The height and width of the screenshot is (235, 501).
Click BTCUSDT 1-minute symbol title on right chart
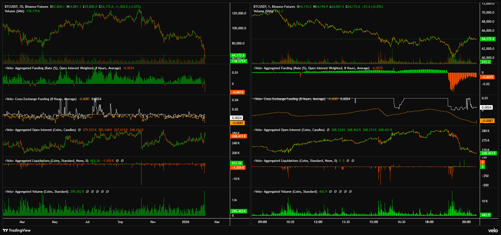274,7
